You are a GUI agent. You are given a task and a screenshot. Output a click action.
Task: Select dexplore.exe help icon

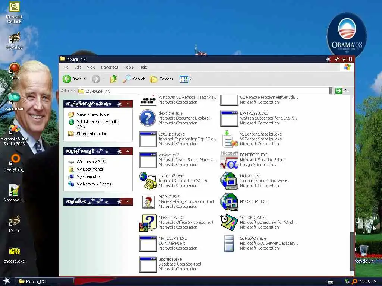(x=148, y=118)
